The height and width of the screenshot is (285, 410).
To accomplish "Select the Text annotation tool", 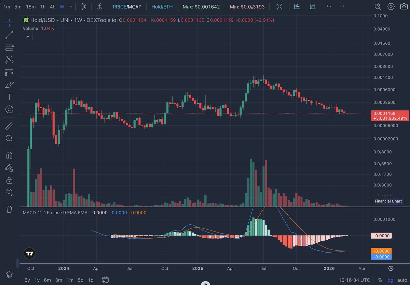I will click(9, 97).
